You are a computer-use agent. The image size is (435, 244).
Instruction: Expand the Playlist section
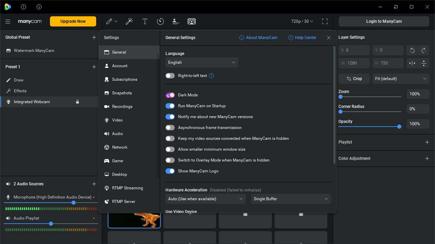[427, 142]
